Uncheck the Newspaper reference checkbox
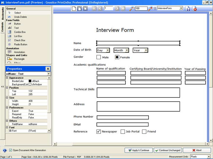 [99, 132]
